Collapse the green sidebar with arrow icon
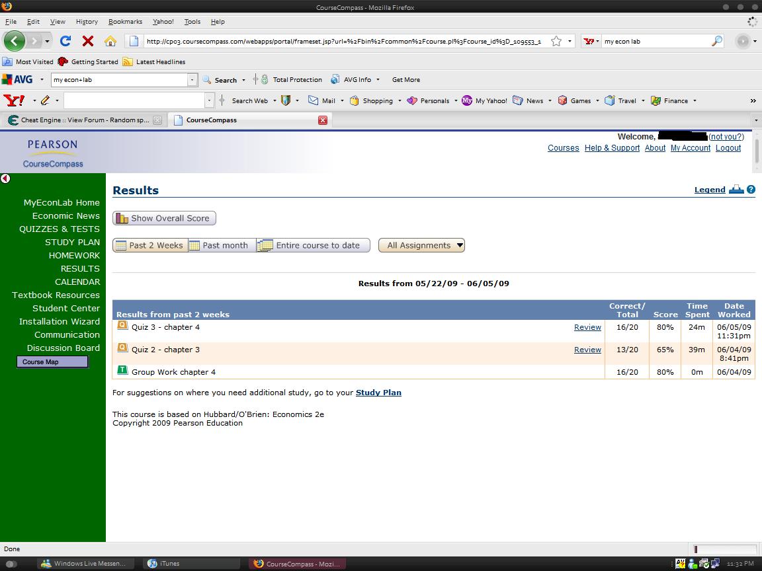 point(5,178)
